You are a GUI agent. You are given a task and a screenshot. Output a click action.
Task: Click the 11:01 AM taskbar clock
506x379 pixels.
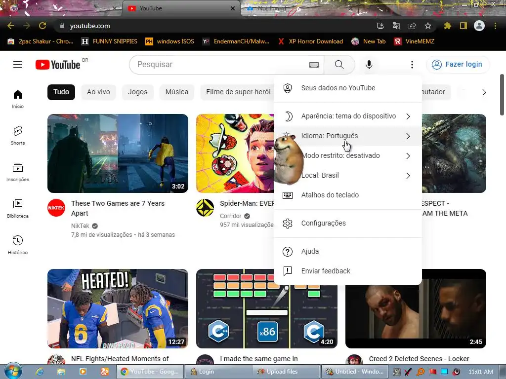click(480, 372)
